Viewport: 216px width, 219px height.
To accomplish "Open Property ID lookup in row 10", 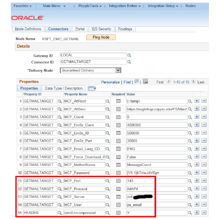I will tap(60, 173).
